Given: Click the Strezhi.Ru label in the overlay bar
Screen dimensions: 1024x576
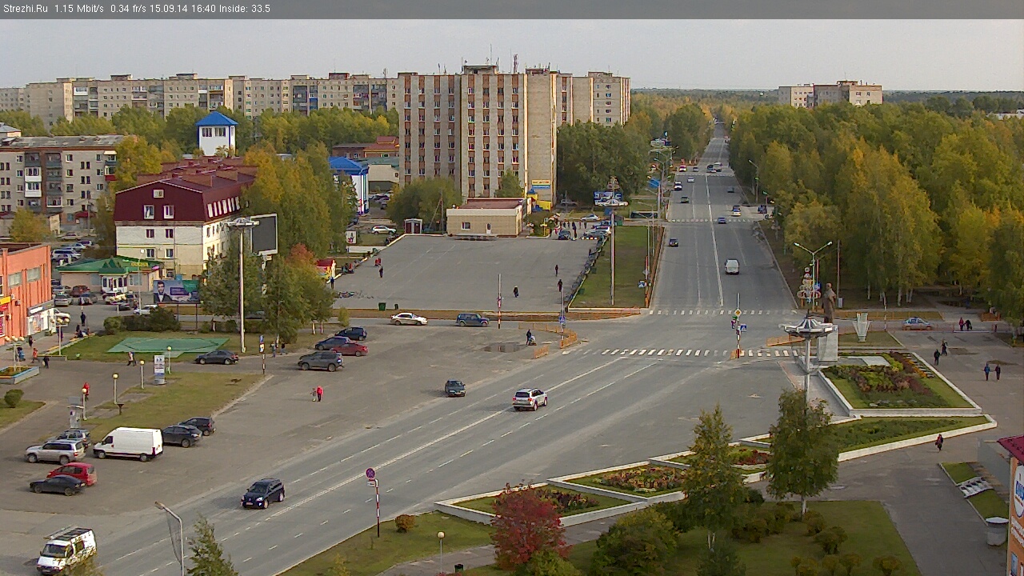Looking at the screenshot, I should tap(25, 9).
